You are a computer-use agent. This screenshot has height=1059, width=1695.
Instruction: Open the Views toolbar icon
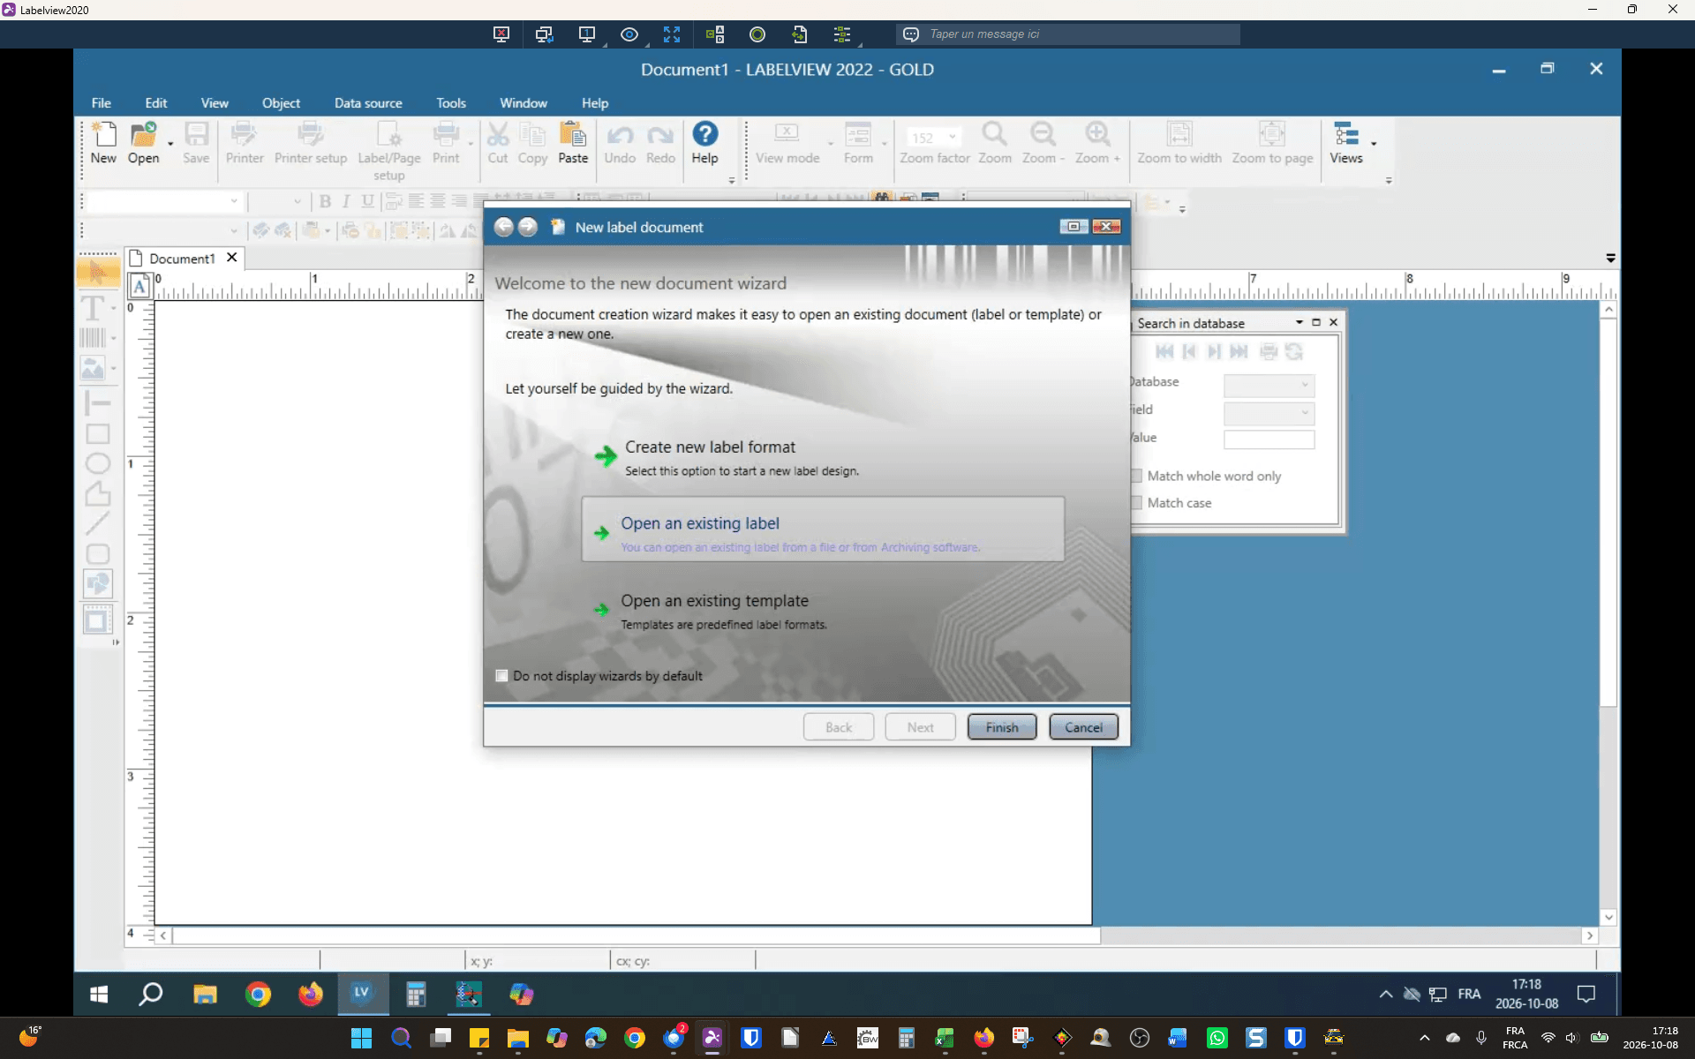[x=1346, y=143]
